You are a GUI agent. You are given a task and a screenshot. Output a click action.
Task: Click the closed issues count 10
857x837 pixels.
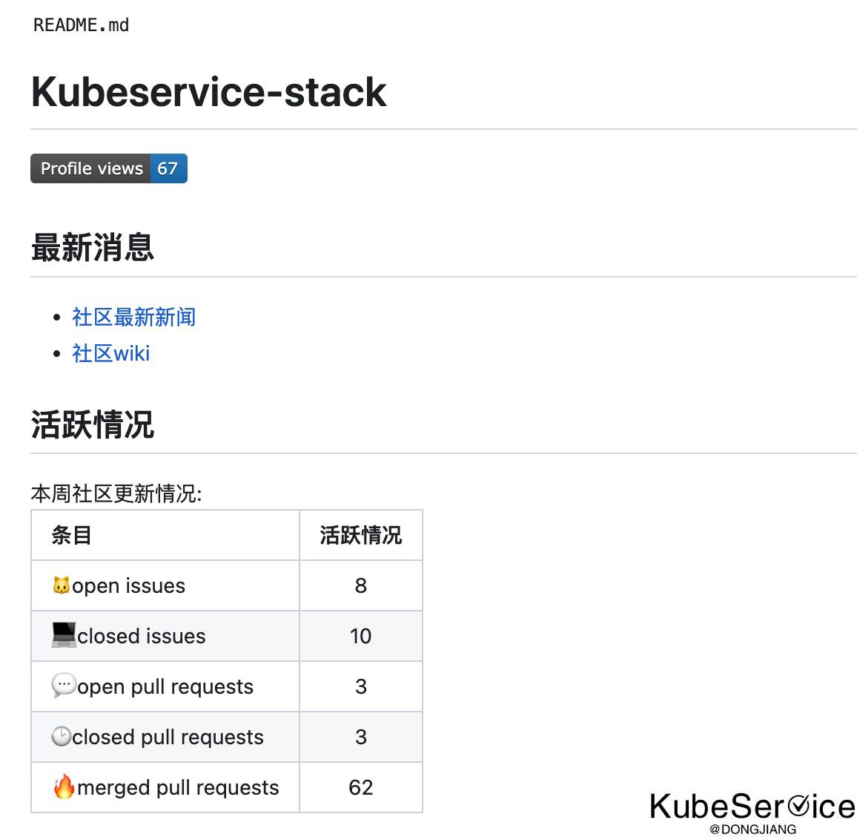361,636
